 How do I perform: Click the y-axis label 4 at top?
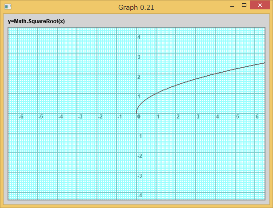(139, 37)
